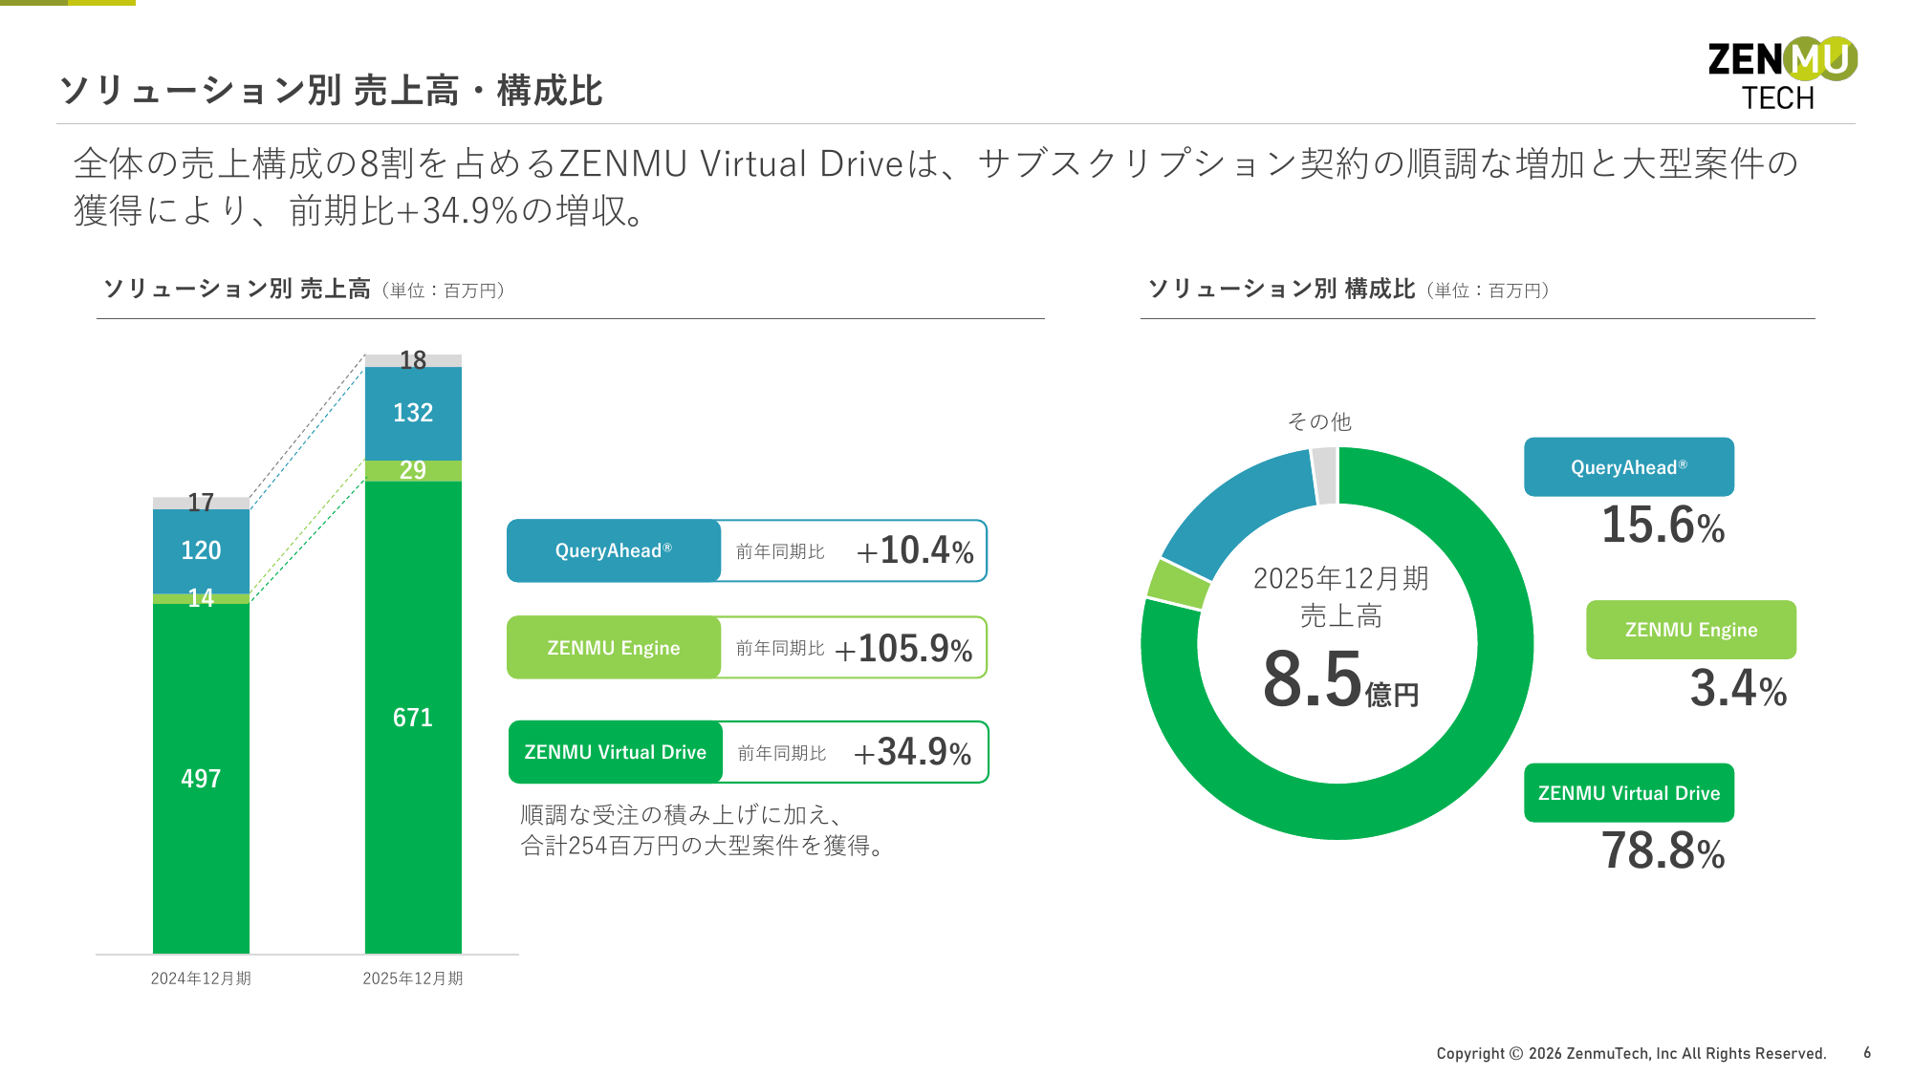Image resolution: width=1913 pixels, height=1075 pixels.
Task: Click the 29 light green bar segment
Action: [x=413, y=470]
